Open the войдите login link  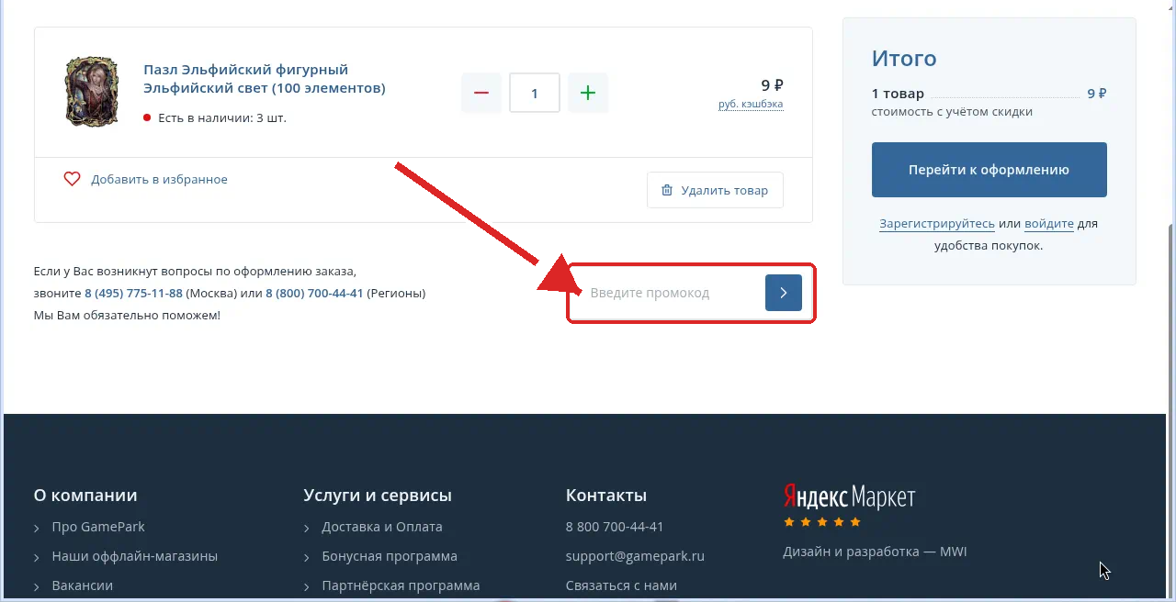click(x=1049, y=223)
